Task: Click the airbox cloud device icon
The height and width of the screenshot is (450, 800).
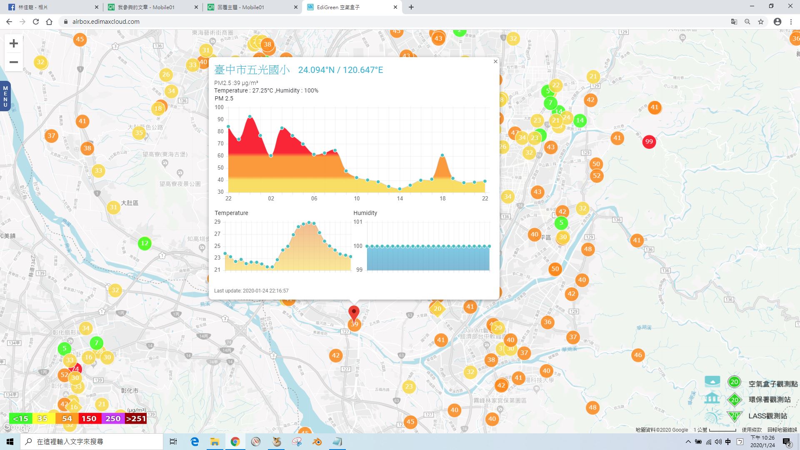Action: click(712, 381)
